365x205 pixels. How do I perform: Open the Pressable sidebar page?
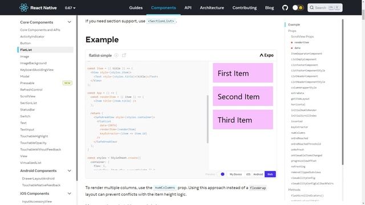(x=27, y=83)
